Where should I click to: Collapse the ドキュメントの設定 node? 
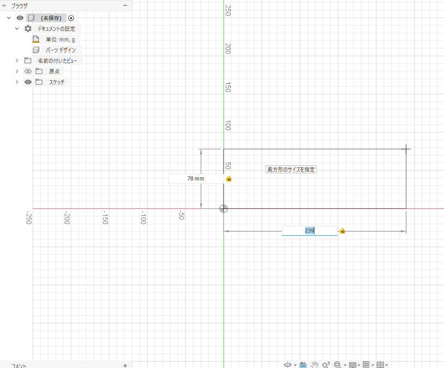(17, 29)
